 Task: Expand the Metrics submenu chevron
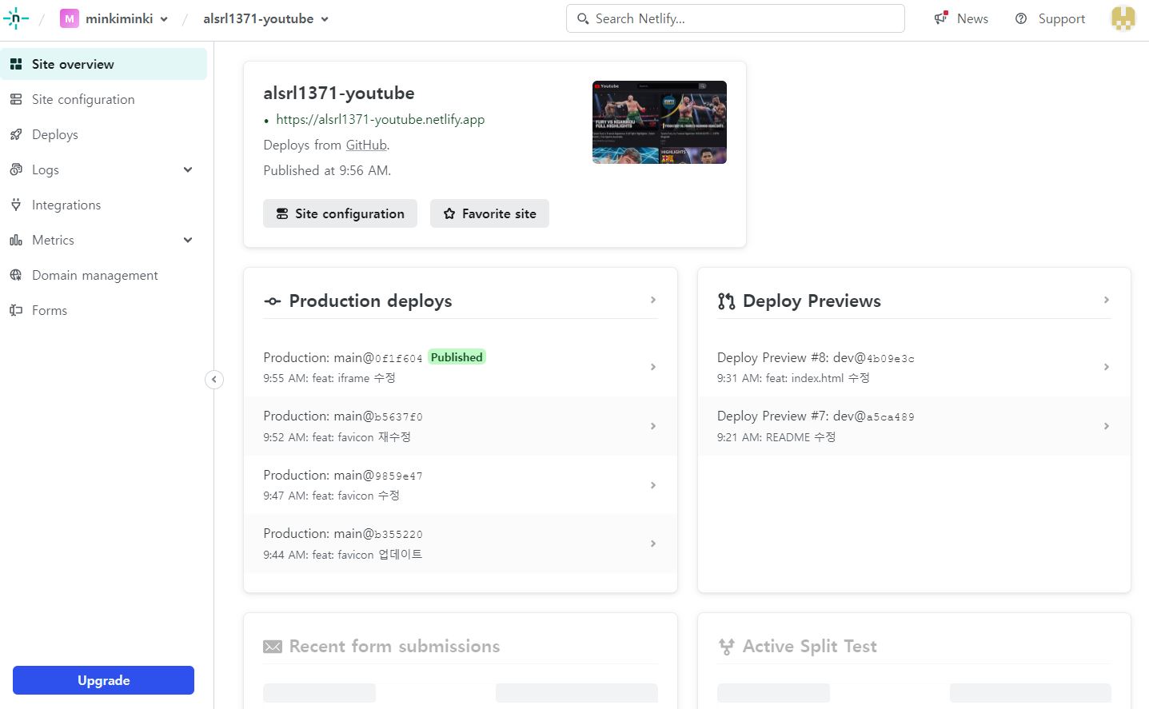click(x=188, y=240)
